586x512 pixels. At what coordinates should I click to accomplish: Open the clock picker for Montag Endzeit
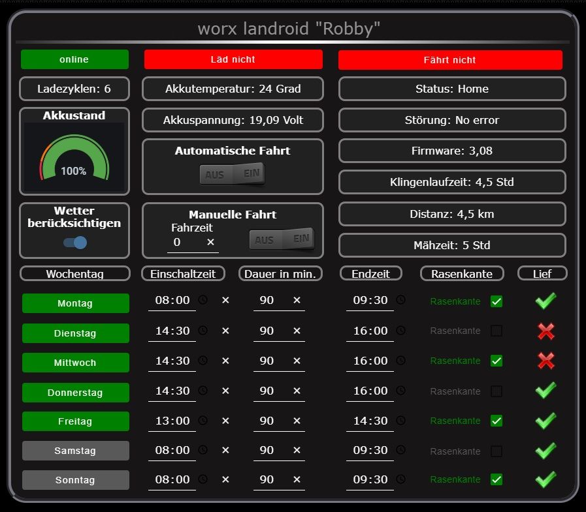tap(400, 299)
